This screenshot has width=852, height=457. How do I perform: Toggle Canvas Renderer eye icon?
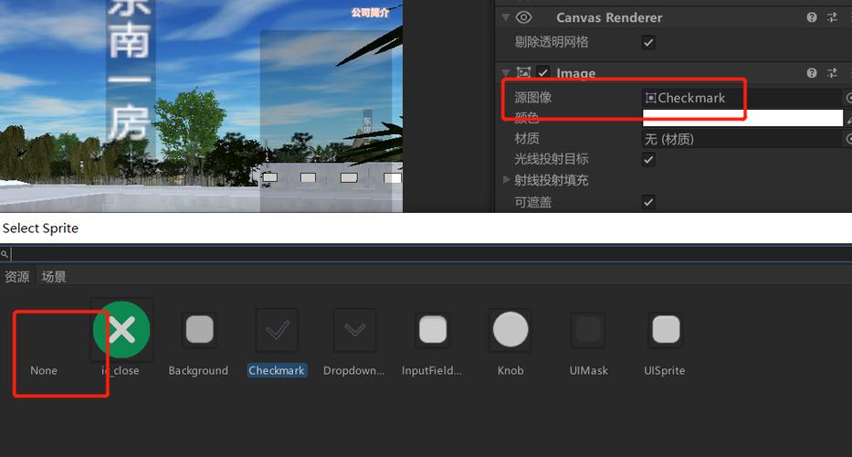pos(524,17)
